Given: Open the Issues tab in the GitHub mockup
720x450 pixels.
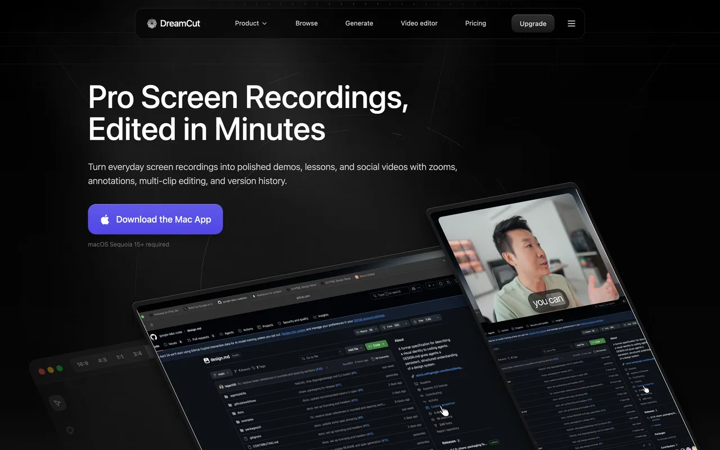Looking at the screenshot, I should tap(172, 343).
